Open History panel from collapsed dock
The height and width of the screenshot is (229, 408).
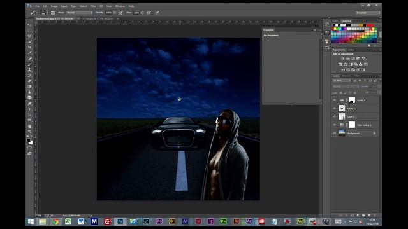[x=327, y=24]
